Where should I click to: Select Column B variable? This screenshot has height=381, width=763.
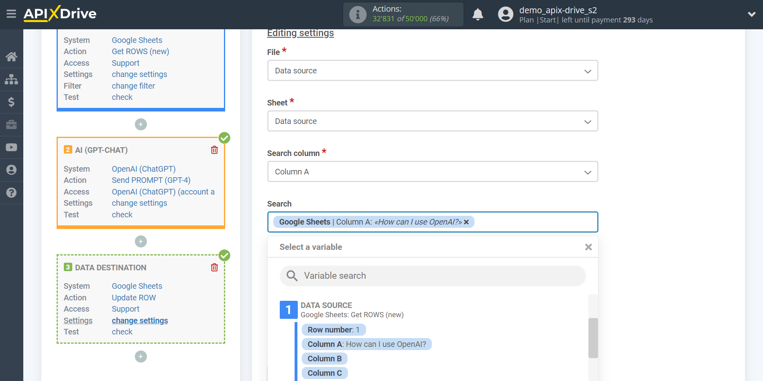click(325, 359)
